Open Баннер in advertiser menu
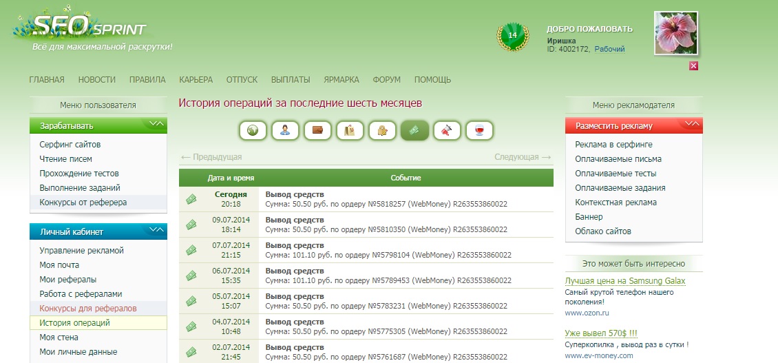778x363 pixels. [589, 216]
